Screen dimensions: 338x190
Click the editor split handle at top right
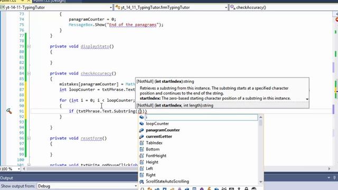[x=336, y=14]
